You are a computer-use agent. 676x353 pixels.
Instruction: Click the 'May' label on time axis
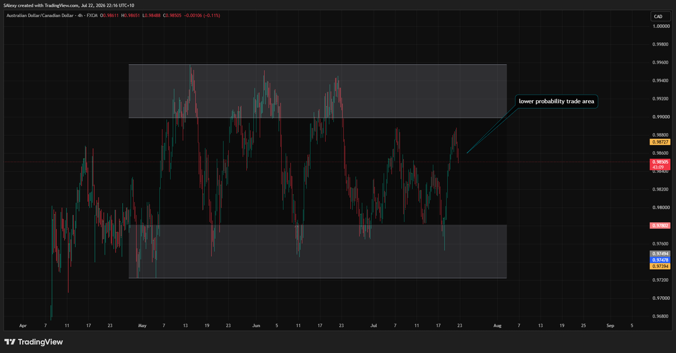click(142, 325)
